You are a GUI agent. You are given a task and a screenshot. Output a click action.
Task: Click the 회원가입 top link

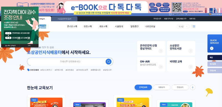(x=192, y=19)
